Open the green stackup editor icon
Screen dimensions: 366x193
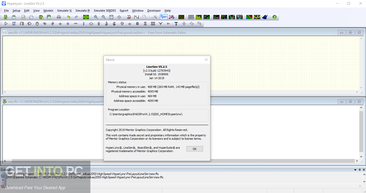[x=86, y=17]
